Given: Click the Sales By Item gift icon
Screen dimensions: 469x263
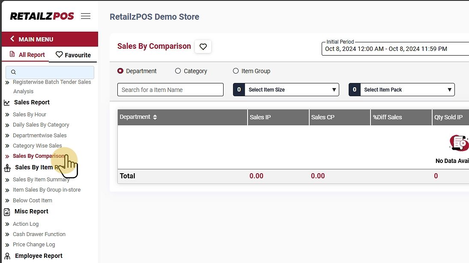Looking at the screenshot, I should pos(7,168).
